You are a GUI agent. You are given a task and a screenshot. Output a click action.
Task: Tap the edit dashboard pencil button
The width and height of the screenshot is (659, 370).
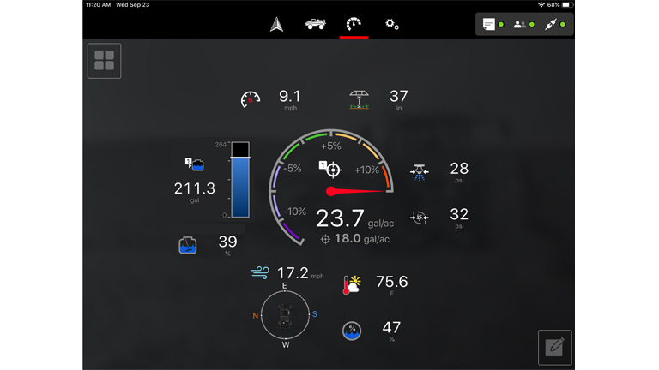point(554,347)
